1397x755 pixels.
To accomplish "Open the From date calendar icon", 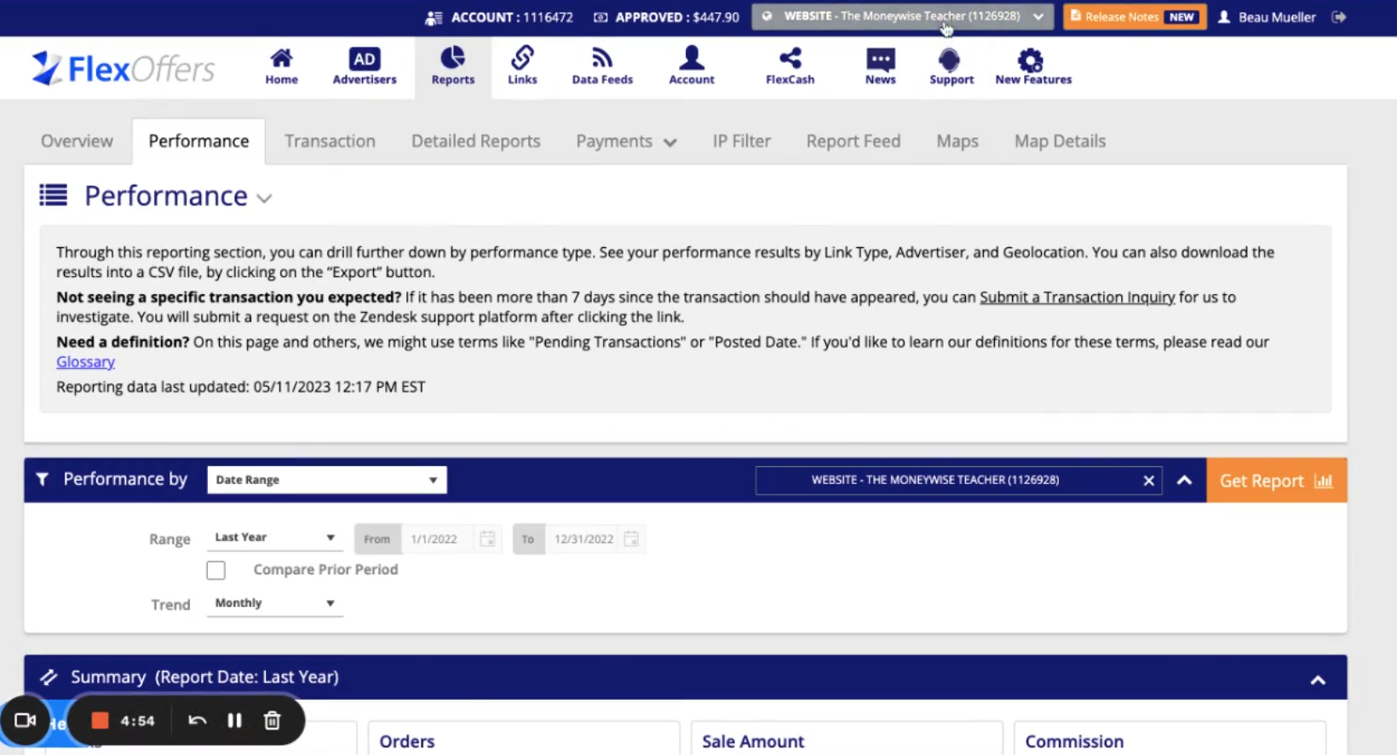I will click(487, 539).
